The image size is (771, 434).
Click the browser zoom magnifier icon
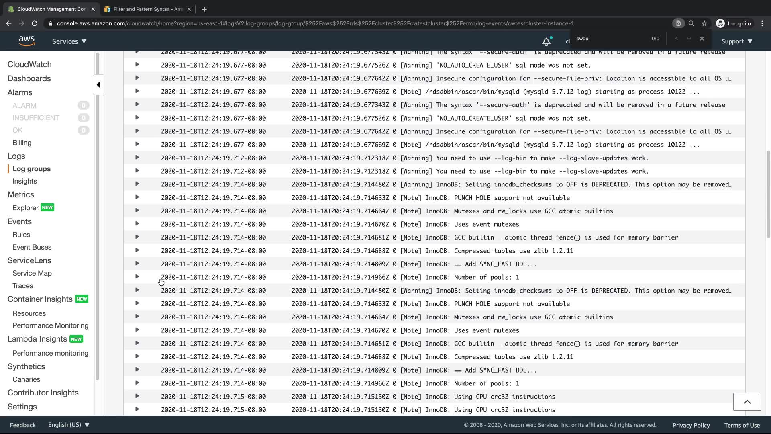click(x=691, y=23)
